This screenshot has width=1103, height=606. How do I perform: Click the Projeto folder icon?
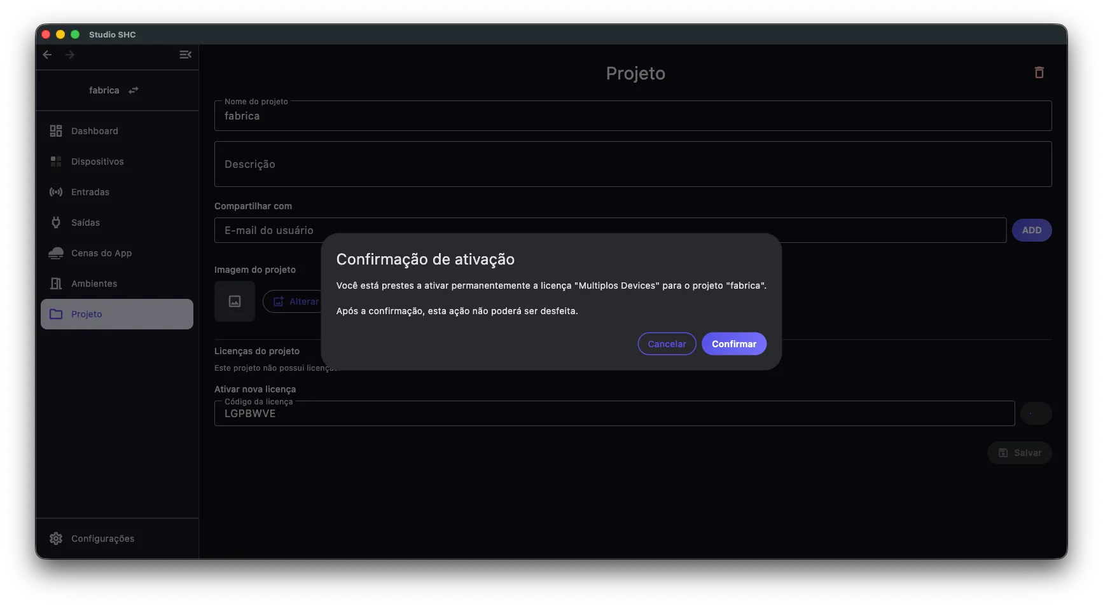point(56,314)
